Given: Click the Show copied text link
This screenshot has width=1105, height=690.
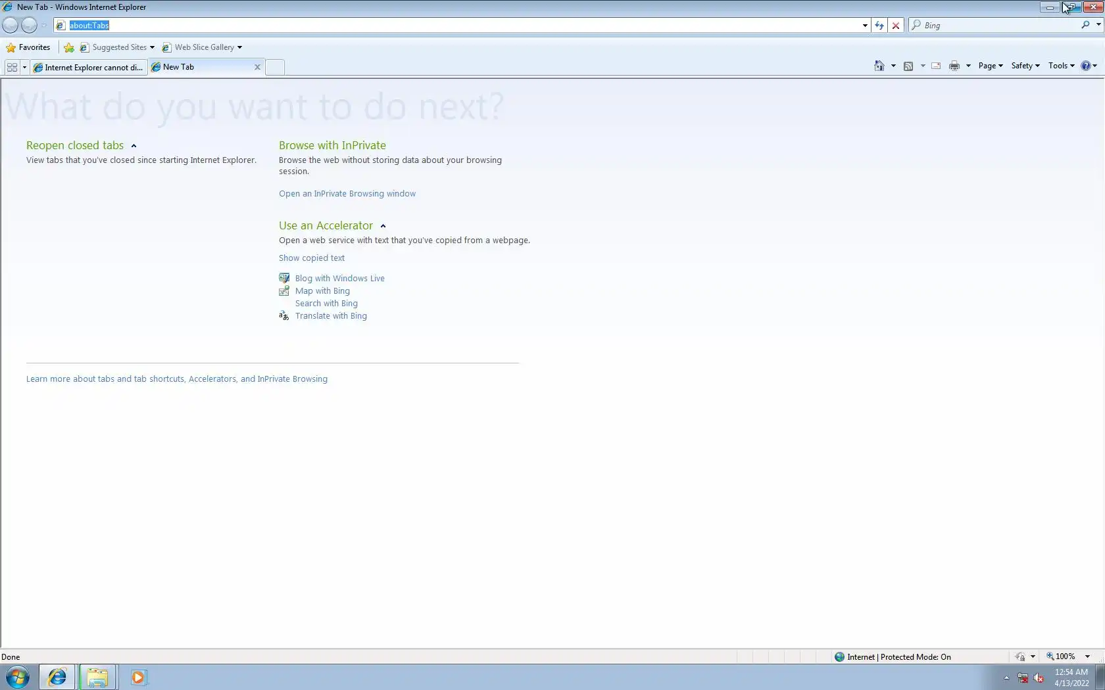Looking at the screenshot, I should (x=311, y=258).
